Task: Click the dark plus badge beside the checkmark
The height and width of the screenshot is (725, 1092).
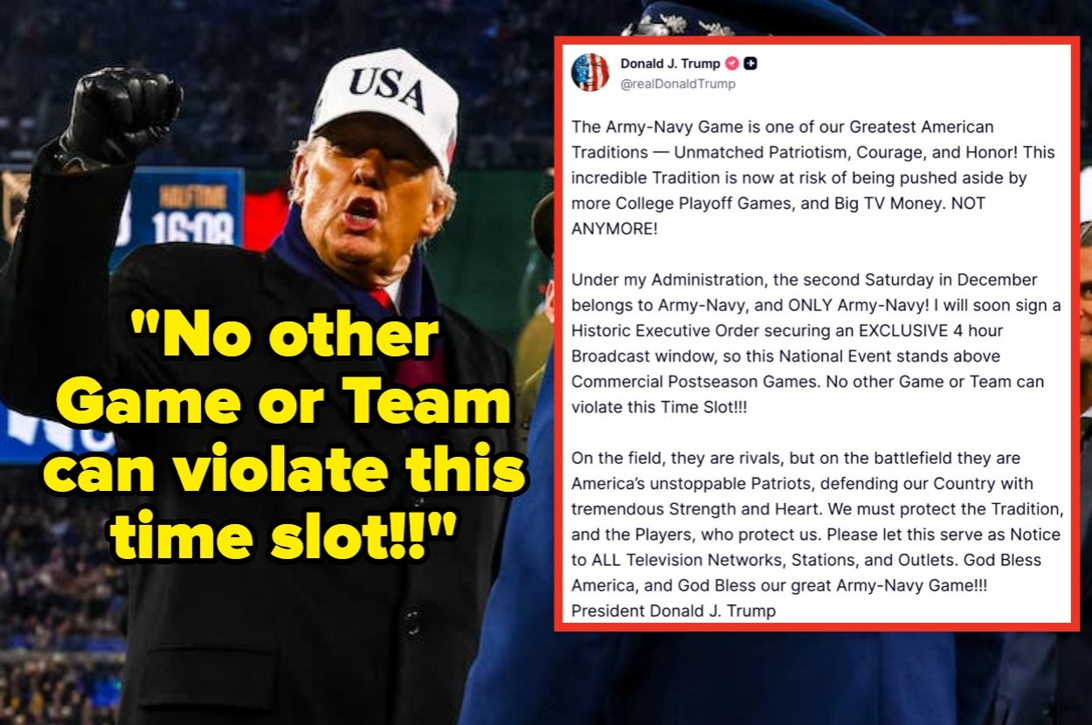Action: (x=750, y=64)
